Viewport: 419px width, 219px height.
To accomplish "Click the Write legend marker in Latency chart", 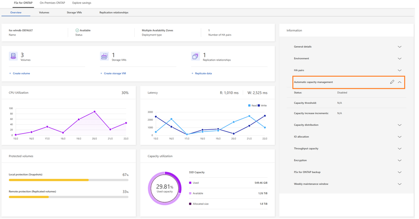I will (x=259, y=106).
